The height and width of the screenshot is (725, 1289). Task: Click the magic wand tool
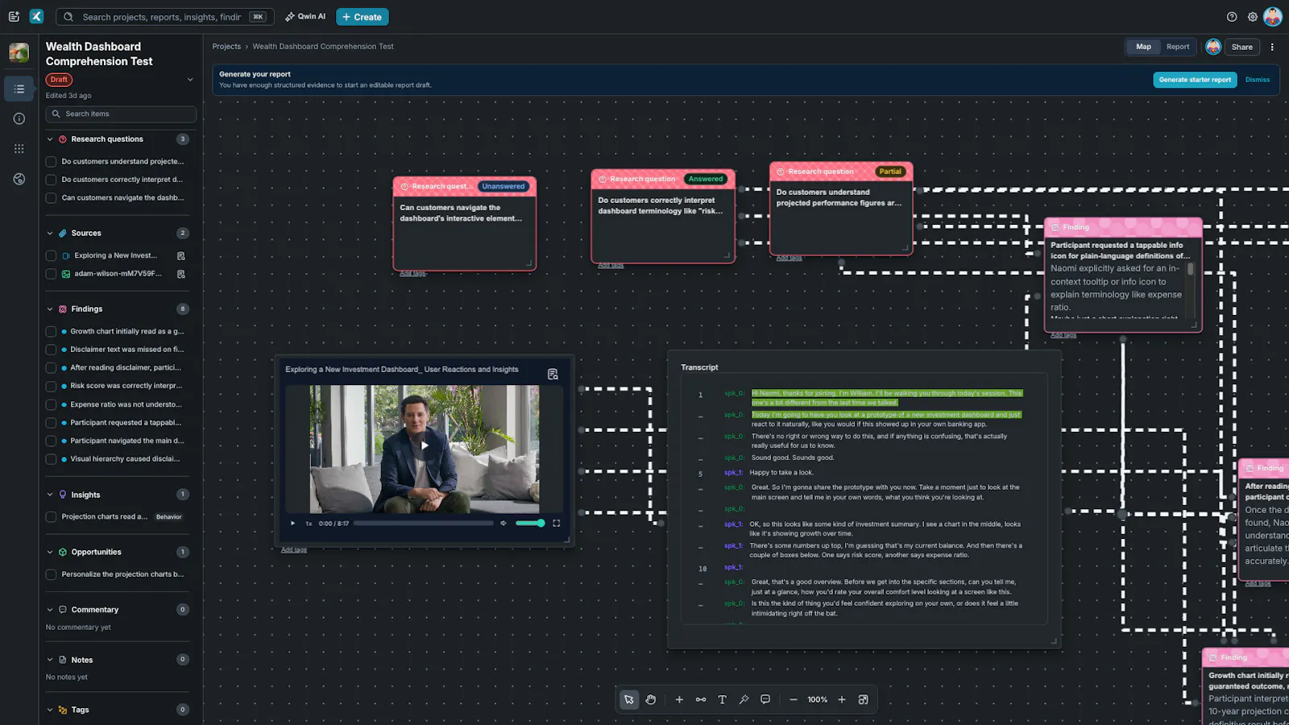click(744, 700)
